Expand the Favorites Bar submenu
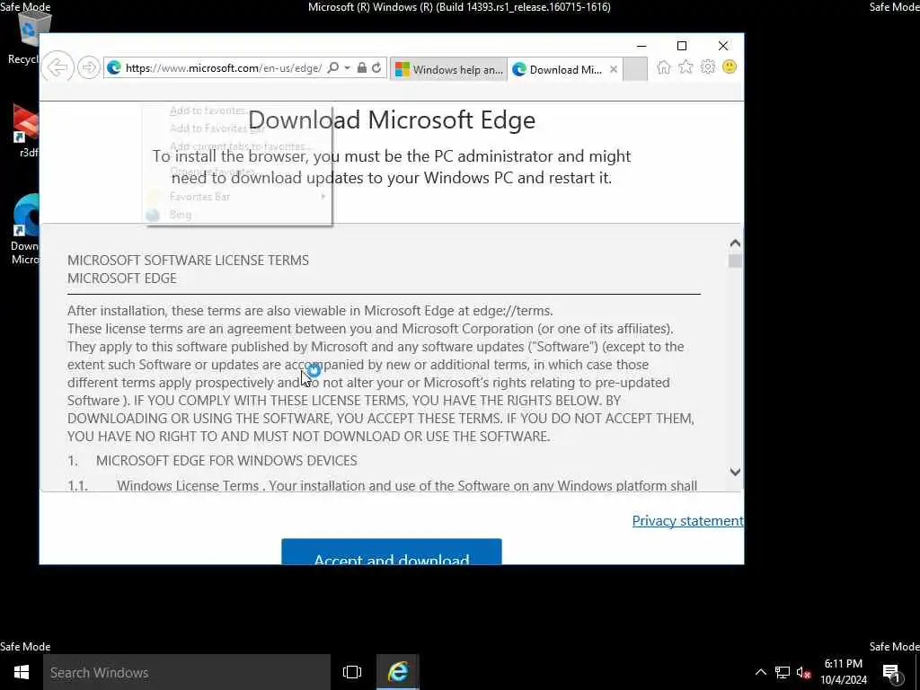 (237, 197)
